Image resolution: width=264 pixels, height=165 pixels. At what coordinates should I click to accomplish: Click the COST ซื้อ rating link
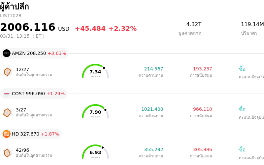[x=242, y=109]
